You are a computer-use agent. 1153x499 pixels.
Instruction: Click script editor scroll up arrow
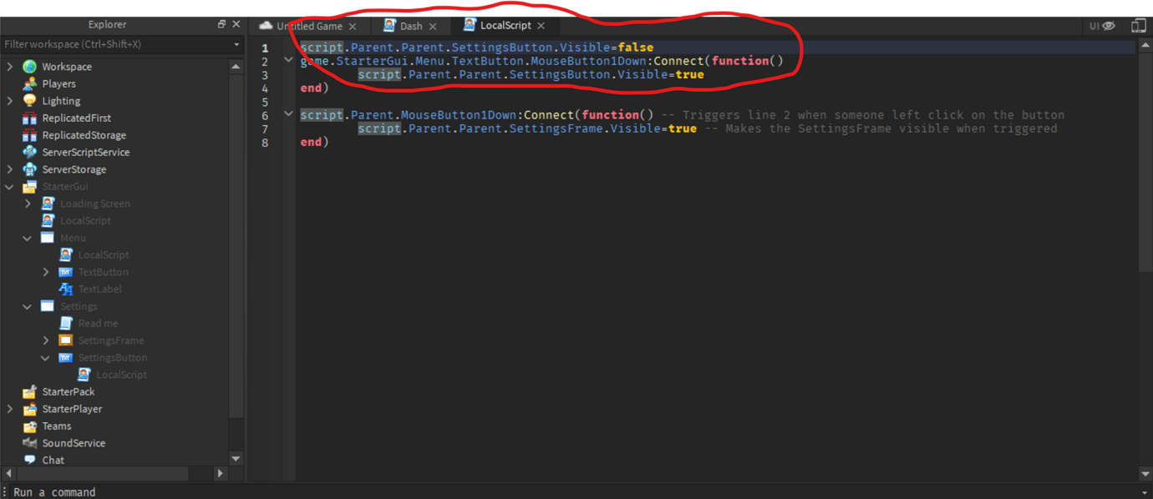1145,45
